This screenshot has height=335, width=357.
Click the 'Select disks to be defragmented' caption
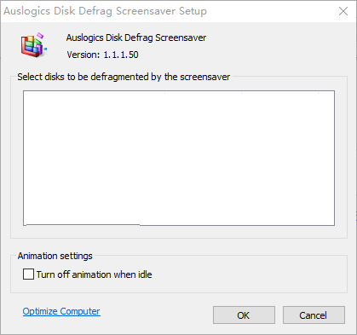tap(124, 77)
